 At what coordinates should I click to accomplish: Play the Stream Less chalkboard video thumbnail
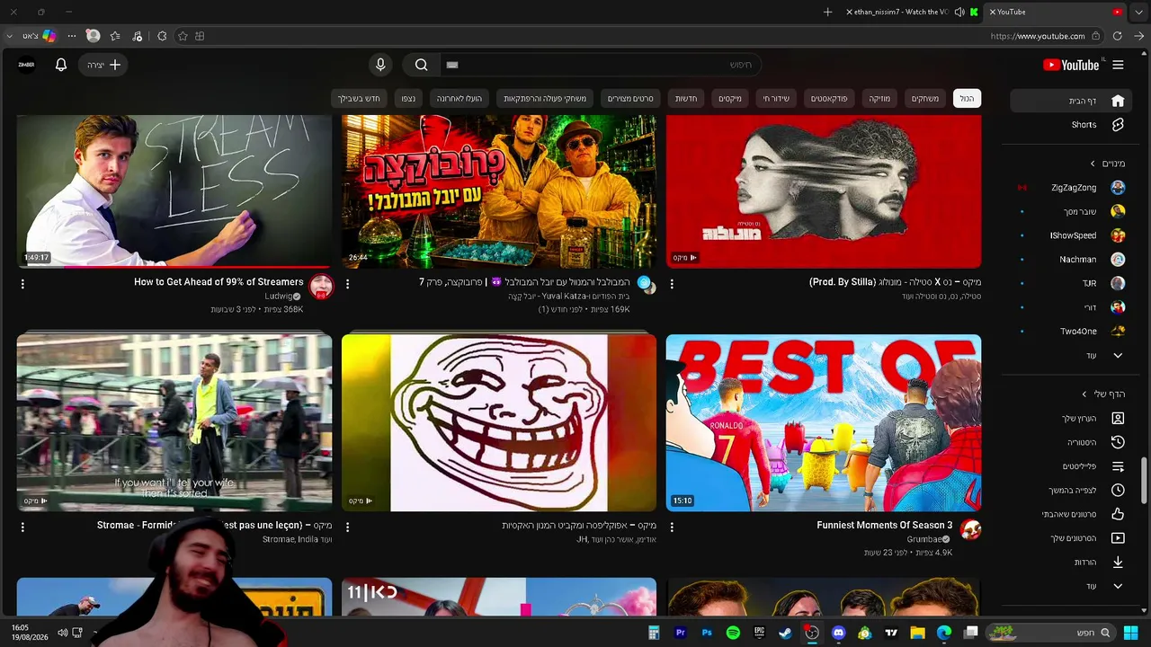(174, 191)
